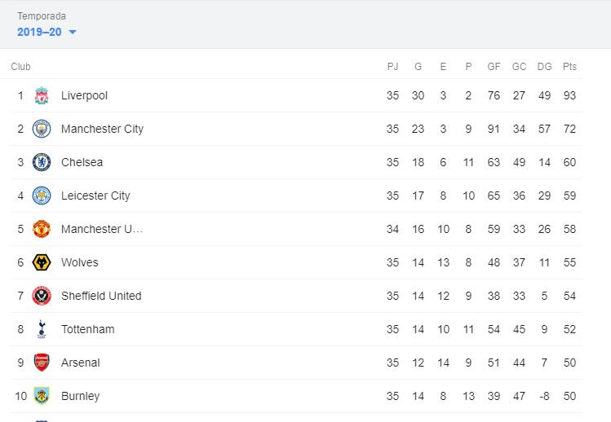611x422 pixels.
Task: Click the Liverpool club crest icon
Action: pyautogui.click(x=42, y=95)
